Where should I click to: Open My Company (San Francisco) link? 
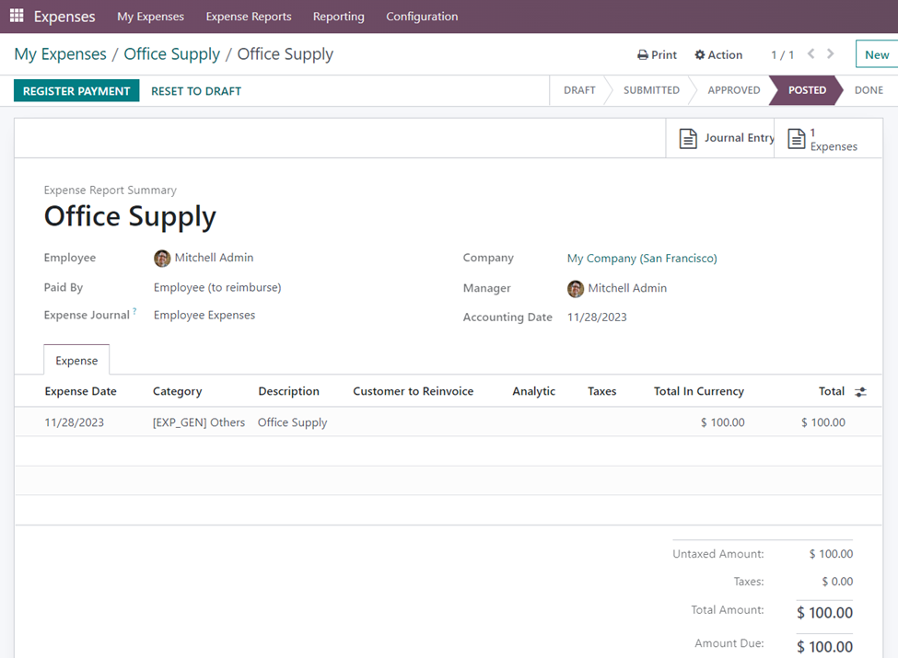642,259
